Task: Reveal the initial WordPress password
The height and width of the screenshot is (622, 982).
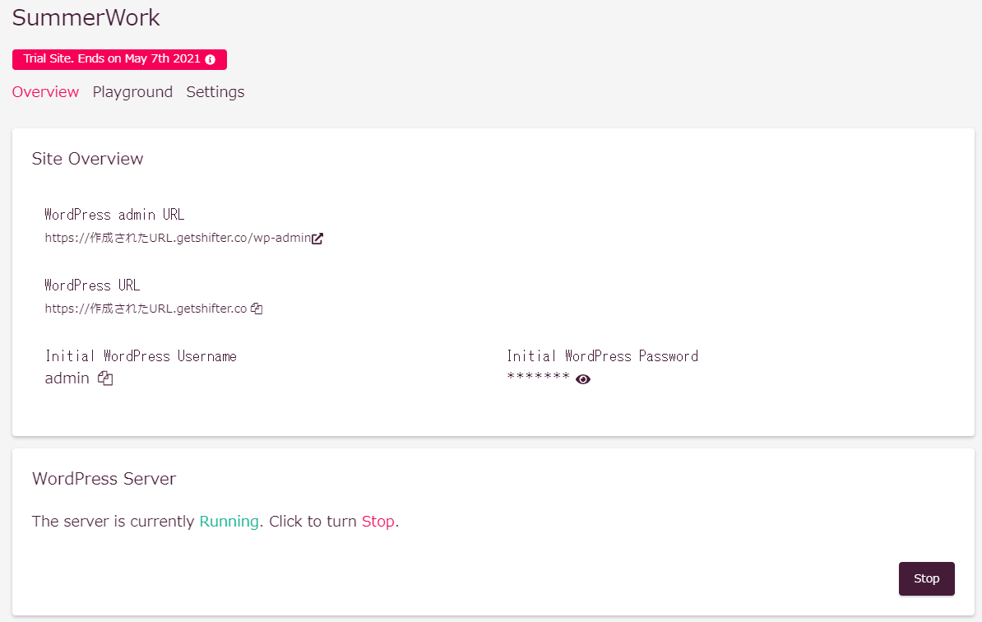Action: 583,379
